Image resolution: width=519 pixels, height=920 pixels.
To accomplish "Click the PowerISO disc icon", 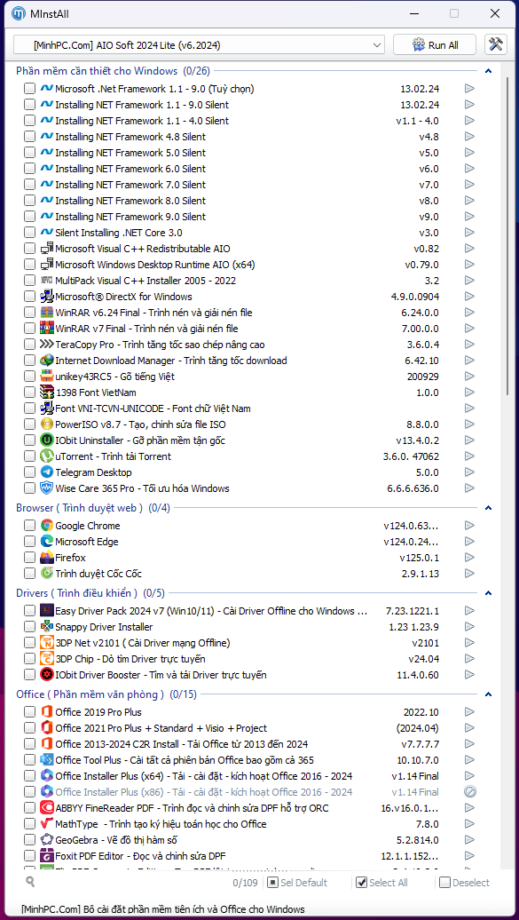I will tap(47, 424).
